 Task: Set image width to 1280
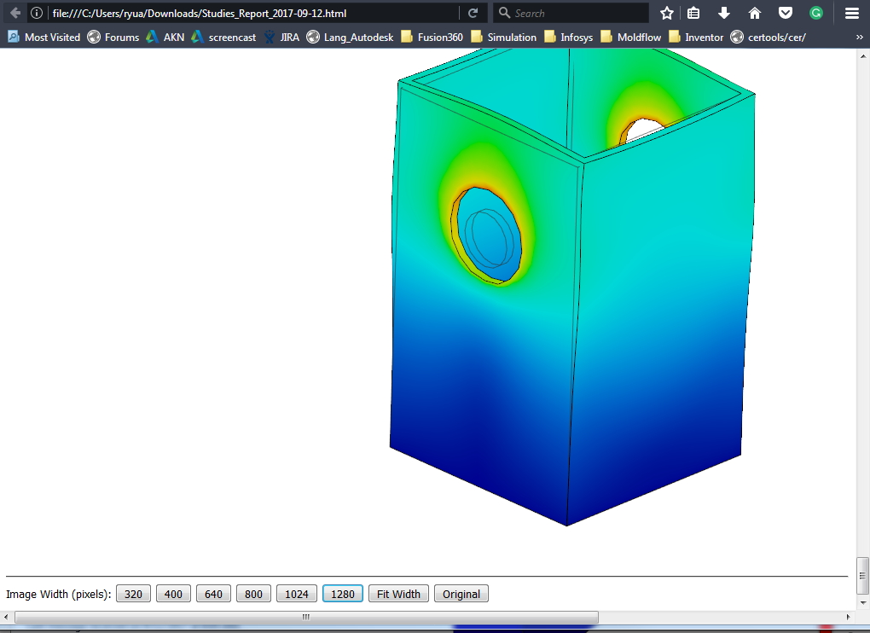[x=342, y=594]
